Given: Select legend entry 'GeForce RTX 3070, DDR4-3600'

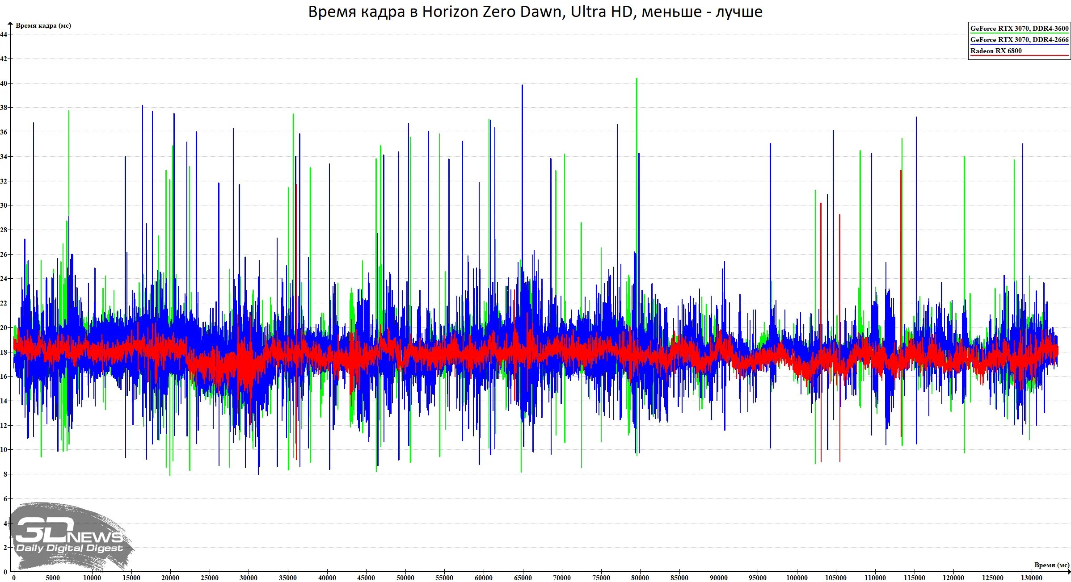Looking at the screenshot, I should point(1019,29).
